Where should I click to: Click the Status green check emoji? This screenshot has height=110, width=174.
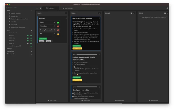[58, 22]
